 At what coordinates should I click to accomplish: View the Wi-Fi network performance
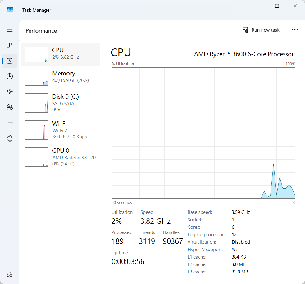pyautogui.click(x=60, y=130)
